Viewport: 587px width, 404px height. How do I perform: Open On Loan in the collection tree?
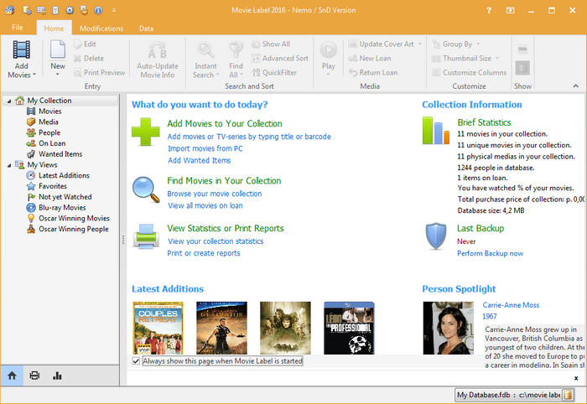click(52, 143)
